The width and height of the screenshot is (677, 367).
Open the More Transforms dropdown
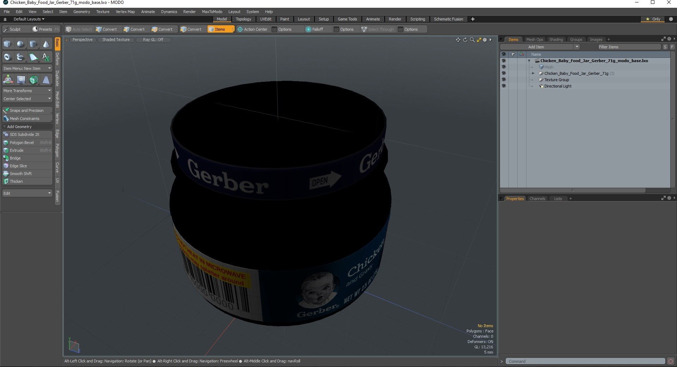coord(27,91)
